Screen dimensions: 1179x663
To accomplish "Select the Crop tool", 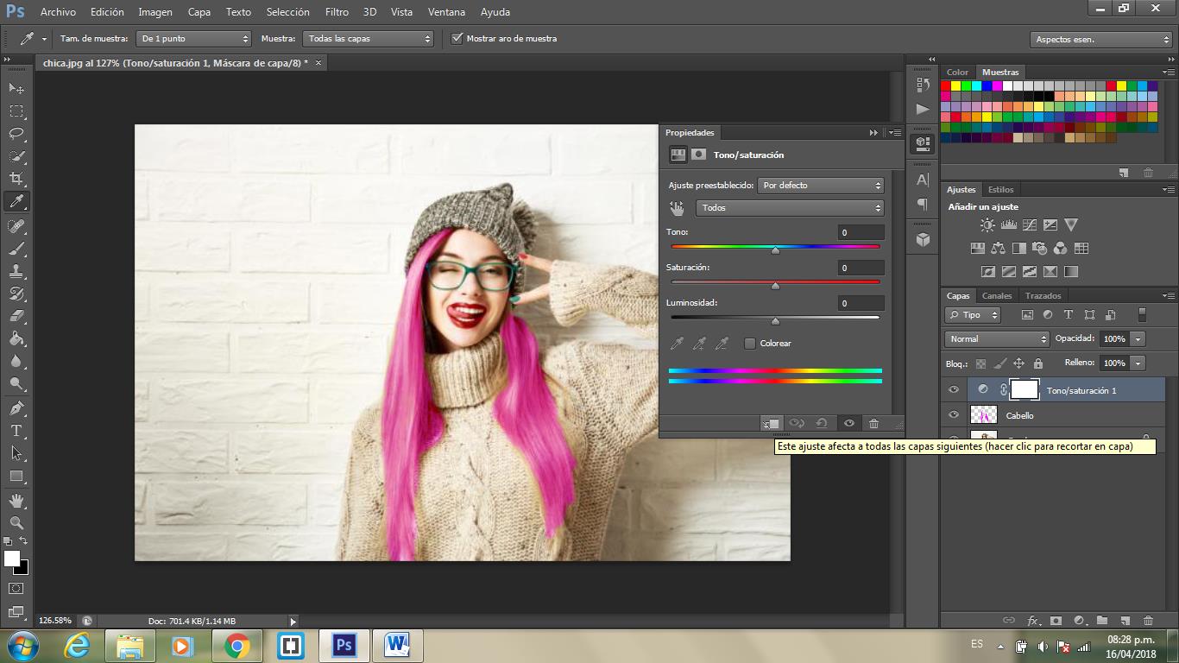I will (16, 179).
